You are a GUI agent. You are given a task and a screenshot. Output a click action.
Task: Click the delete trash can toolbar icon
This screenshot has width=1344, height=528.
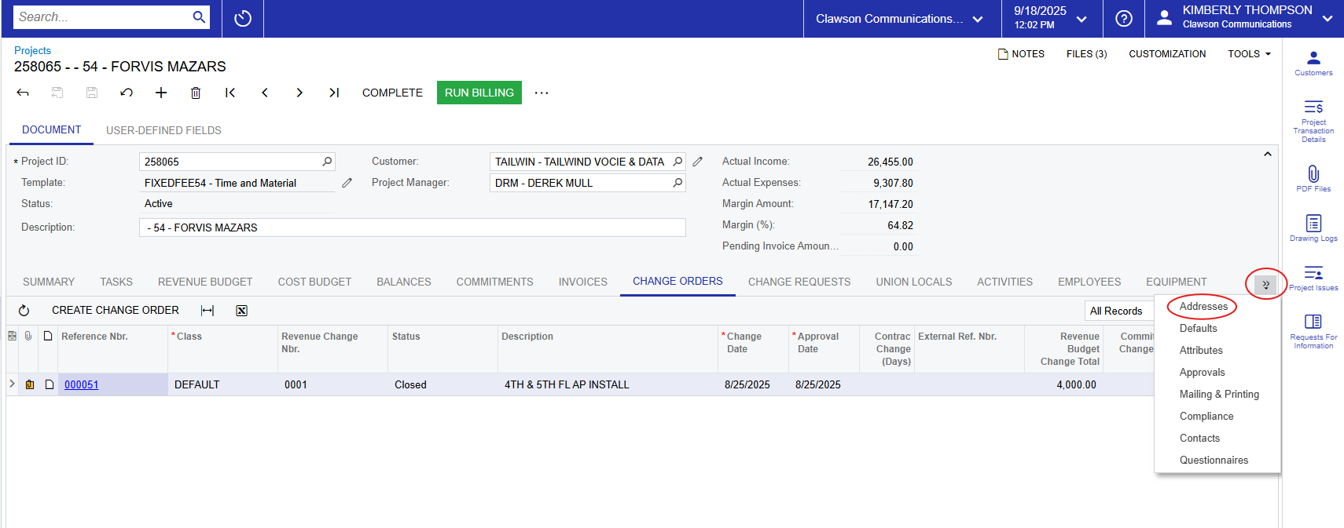pos(196,93)
